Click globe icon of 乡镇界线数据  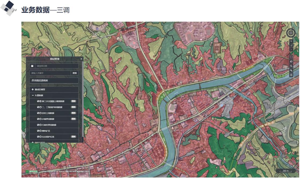38,119
